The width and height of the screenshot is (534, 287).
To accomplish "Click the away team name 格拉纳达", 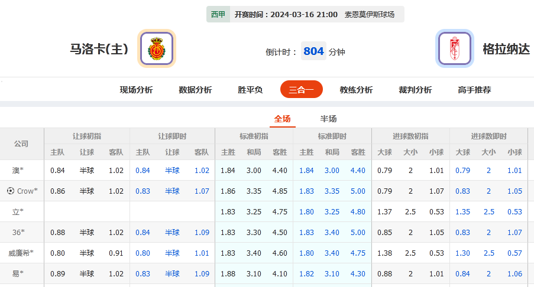I will click(x=506, y=49).
